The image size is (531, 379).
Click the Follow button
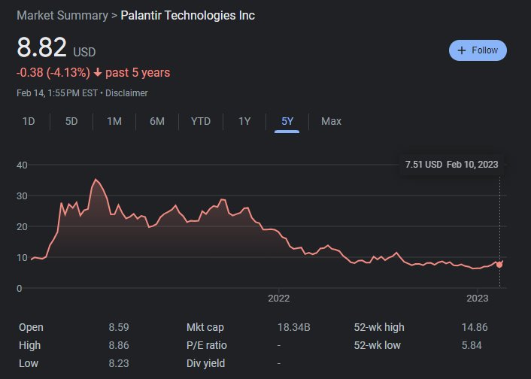[x=478, y=50]
